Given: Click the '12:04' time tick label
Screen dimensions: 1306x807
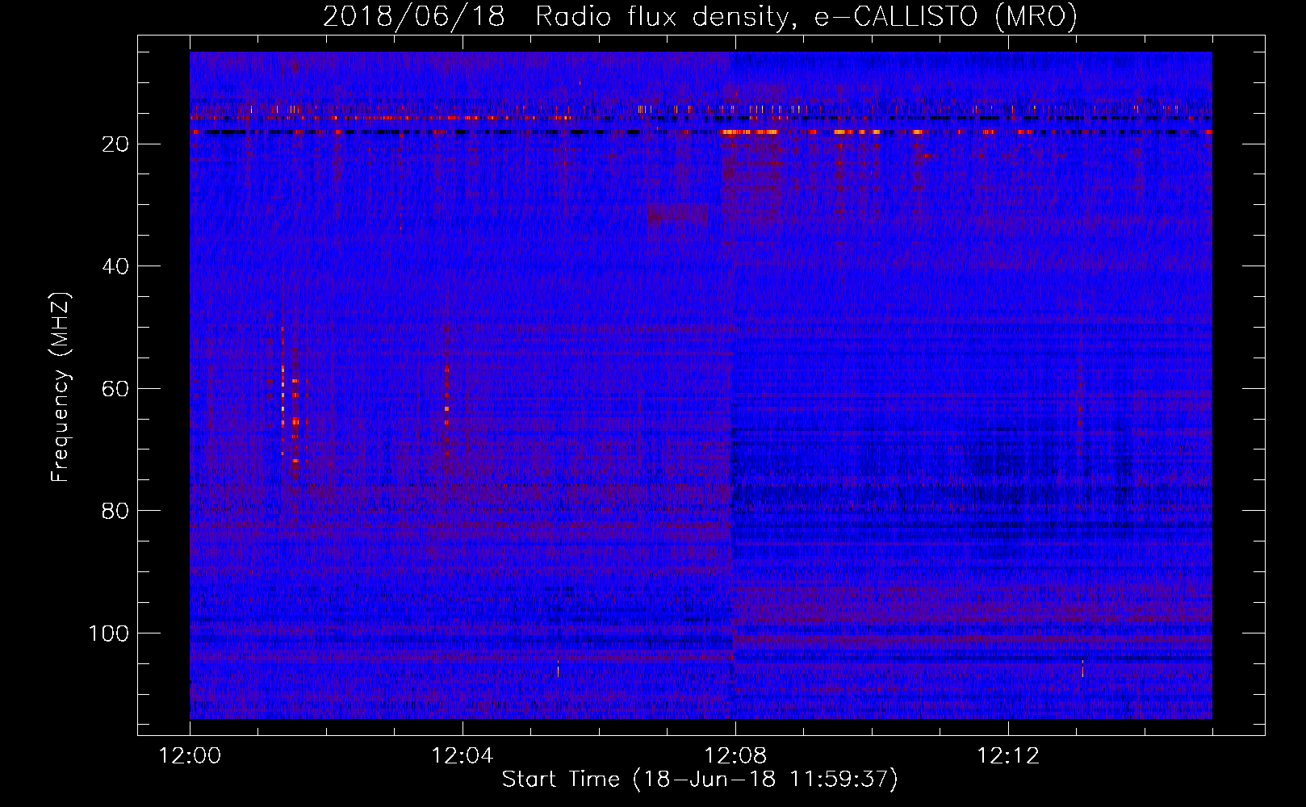Looking at the screenshot, I should point(463,755).
